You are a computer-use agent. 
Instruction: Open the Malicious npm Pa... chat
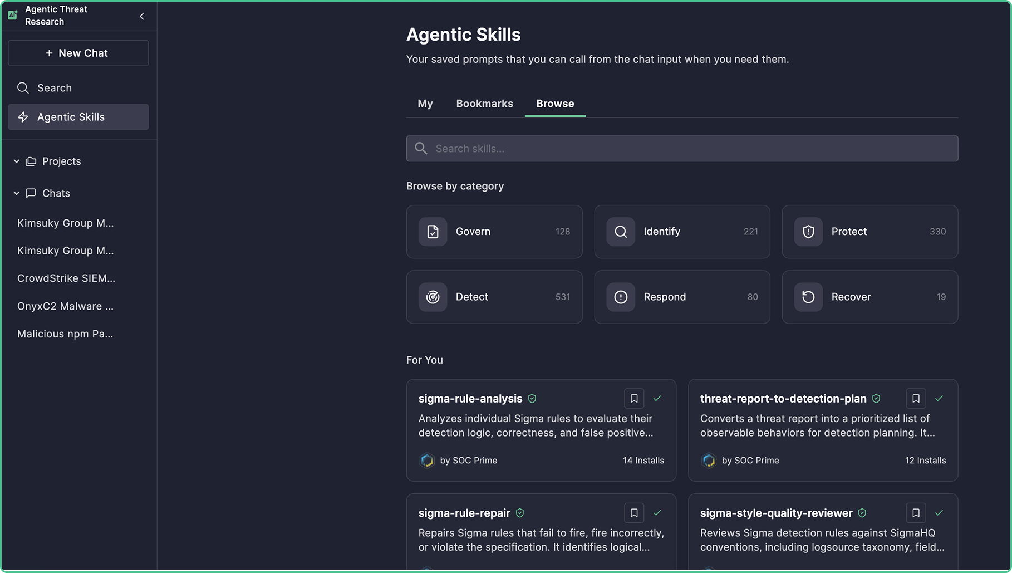[65, 334]
